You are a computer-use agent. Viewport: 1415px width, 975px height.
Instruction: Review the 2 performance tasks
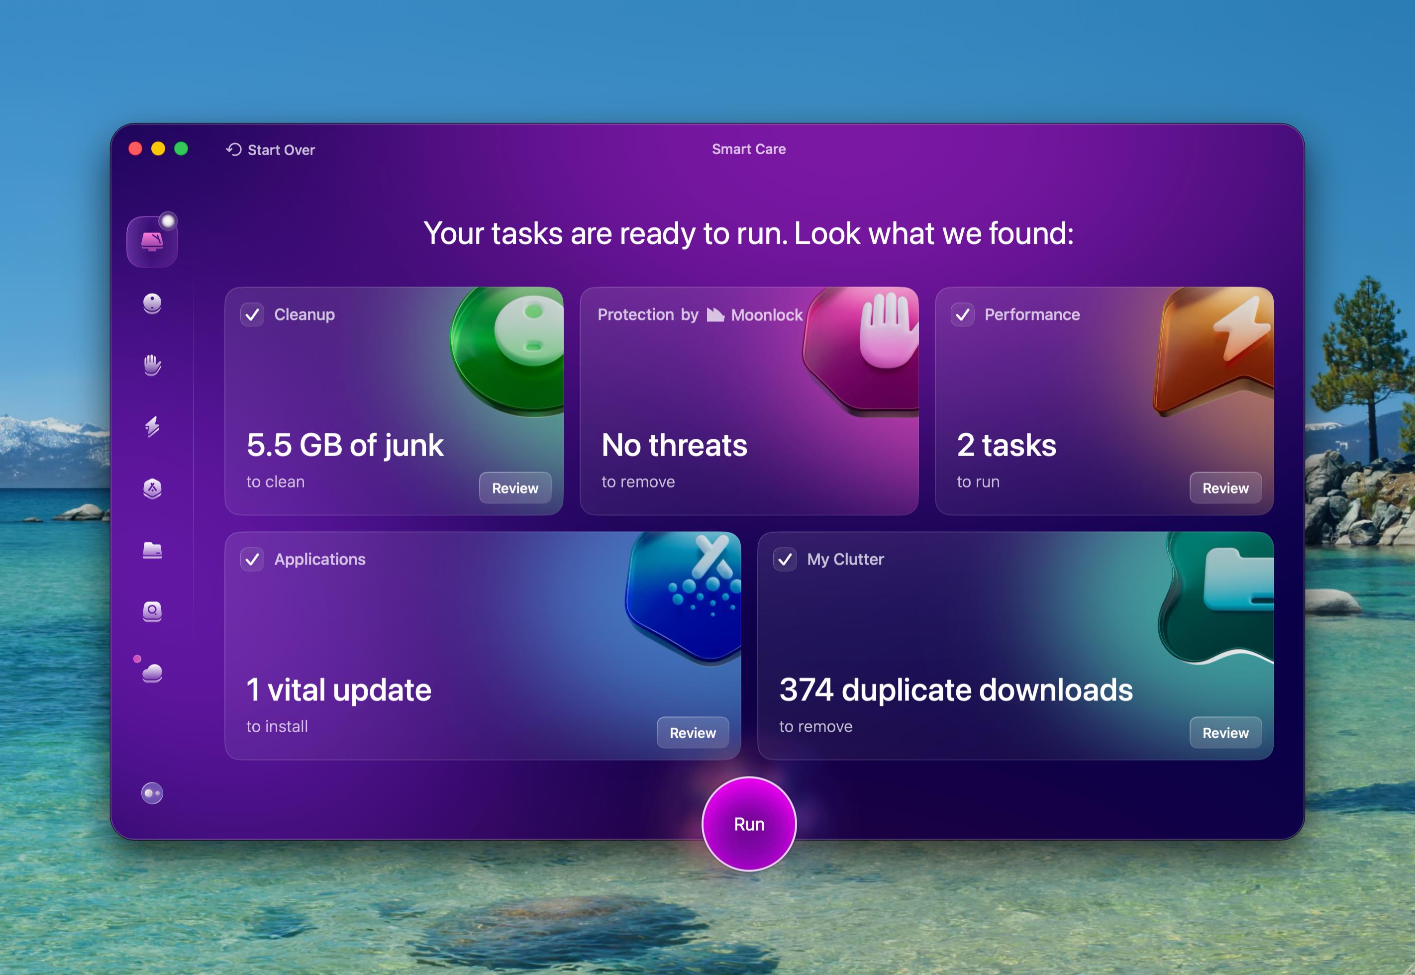point(1225,487)
